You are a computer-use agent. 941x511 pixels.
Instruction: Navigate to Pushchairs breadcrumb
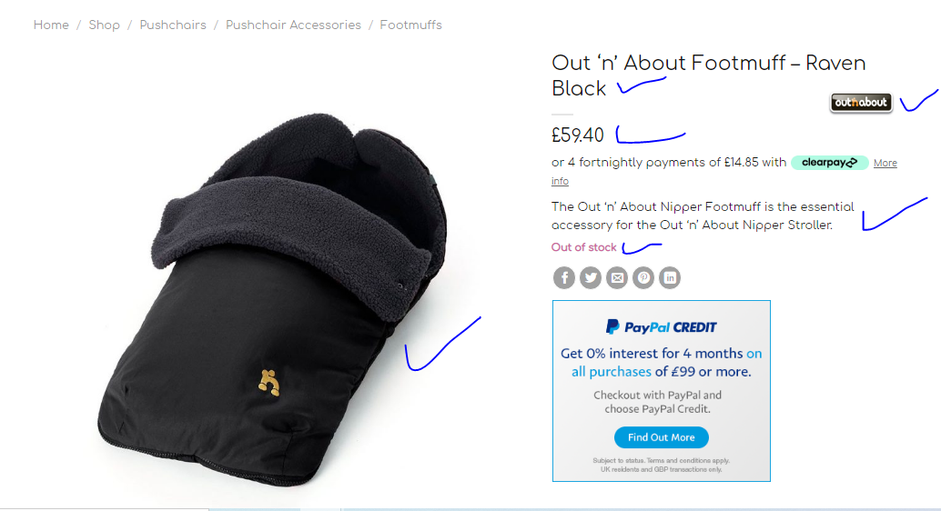point(173,25)
